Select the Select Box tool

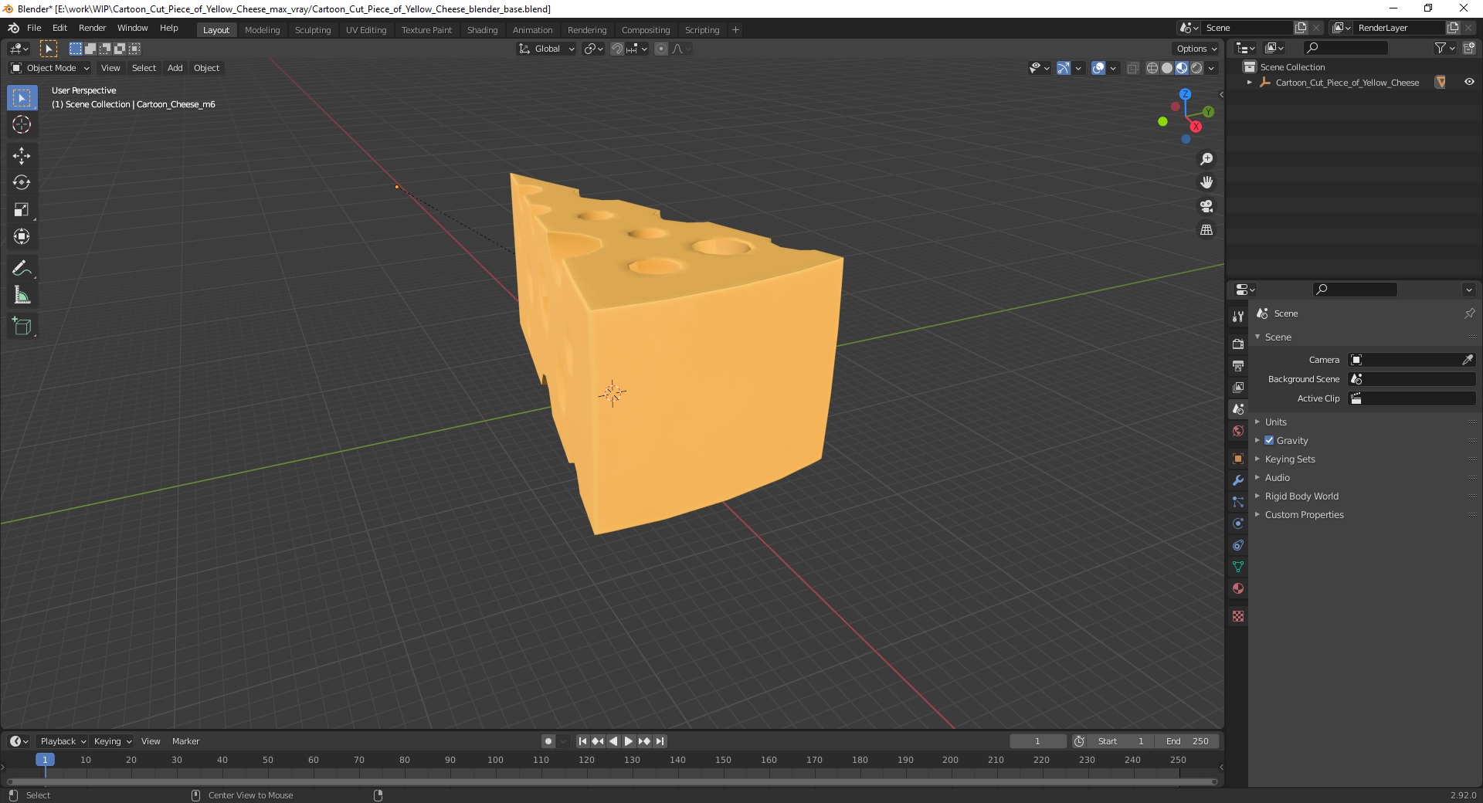pos(22,98)
